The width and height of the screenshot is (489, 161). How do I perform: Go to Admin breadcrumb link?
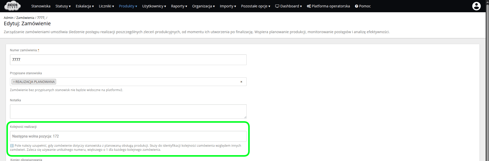pyautogui.click(x=8, y=18)
